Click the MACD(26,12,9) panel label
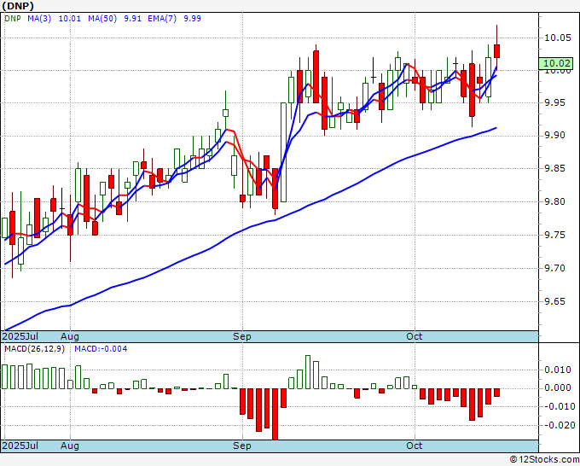Screen dimensions: 580x466 (x=34, y=349)
